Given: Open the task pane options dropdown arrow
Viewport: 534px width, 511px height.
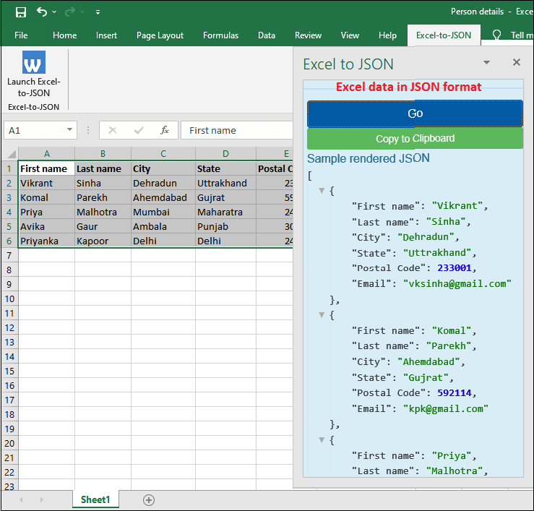Looking at the screenshot, I should (x=486, y=62).
